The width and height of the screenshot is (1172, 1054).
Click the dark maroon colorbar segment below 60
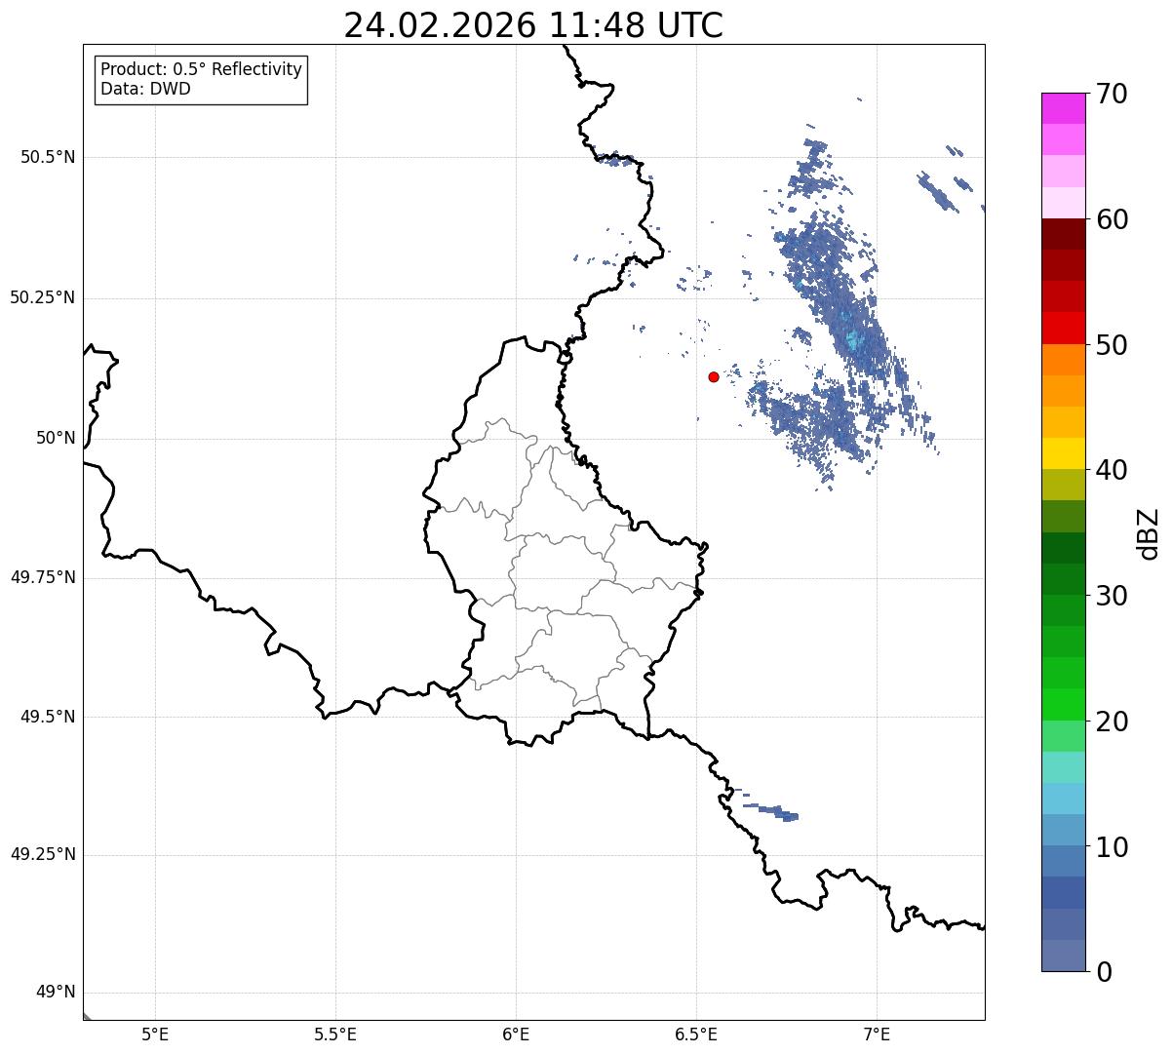click(x=1063, y=234)
